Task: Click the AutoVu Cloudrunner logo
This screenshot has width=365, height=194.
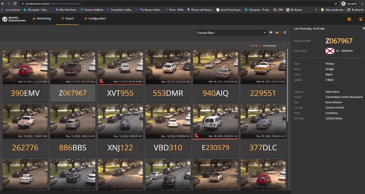Action: click(x=14, y=19)
